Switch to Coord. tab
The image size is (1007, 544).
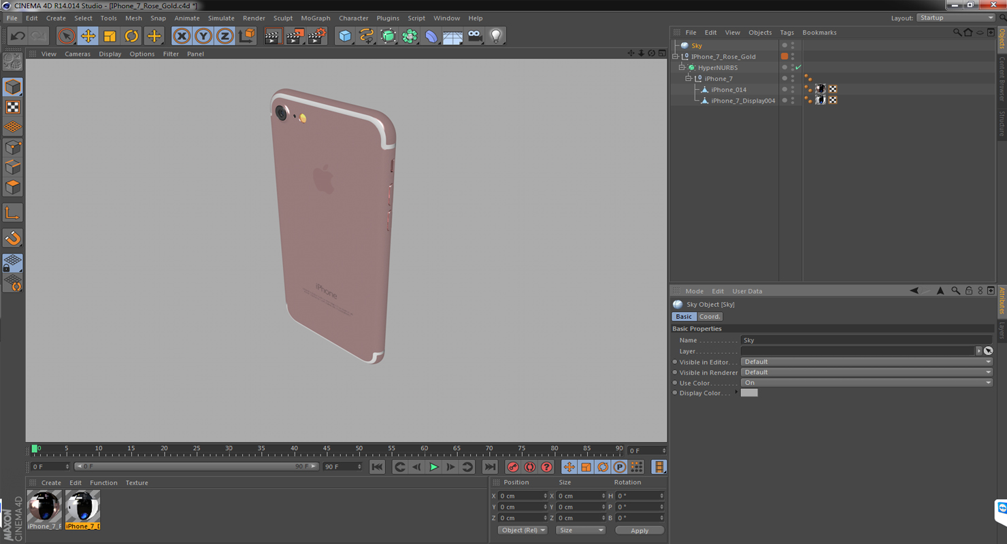point(710,317)
